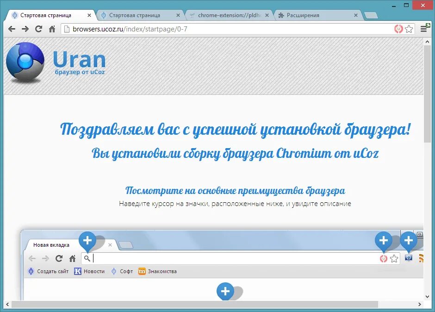Click Знакомства bookmark in the demo
This screenshot has width=435, height=312.
(158, 271)
